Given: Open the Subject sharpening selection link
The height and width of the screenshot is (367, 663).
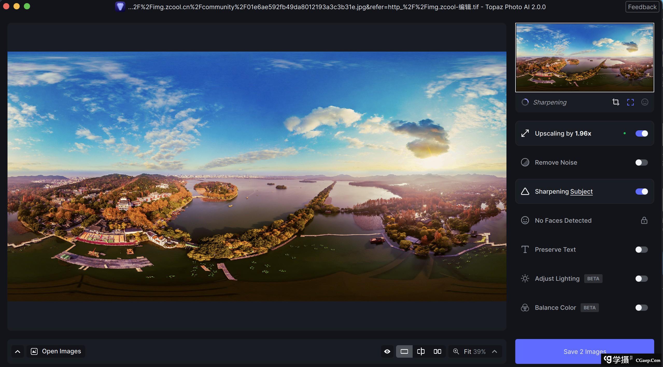Looking at the screenshot, I should (581, 192).
